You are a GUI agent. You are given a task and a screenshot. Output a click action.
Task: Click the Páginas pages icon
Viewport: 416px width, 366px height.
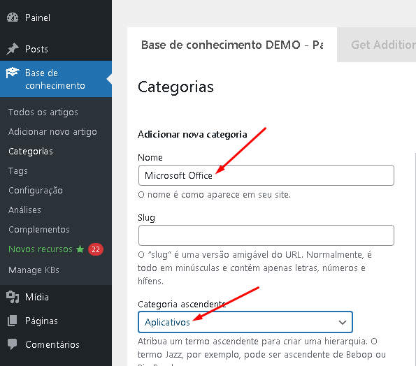point(13,321)
